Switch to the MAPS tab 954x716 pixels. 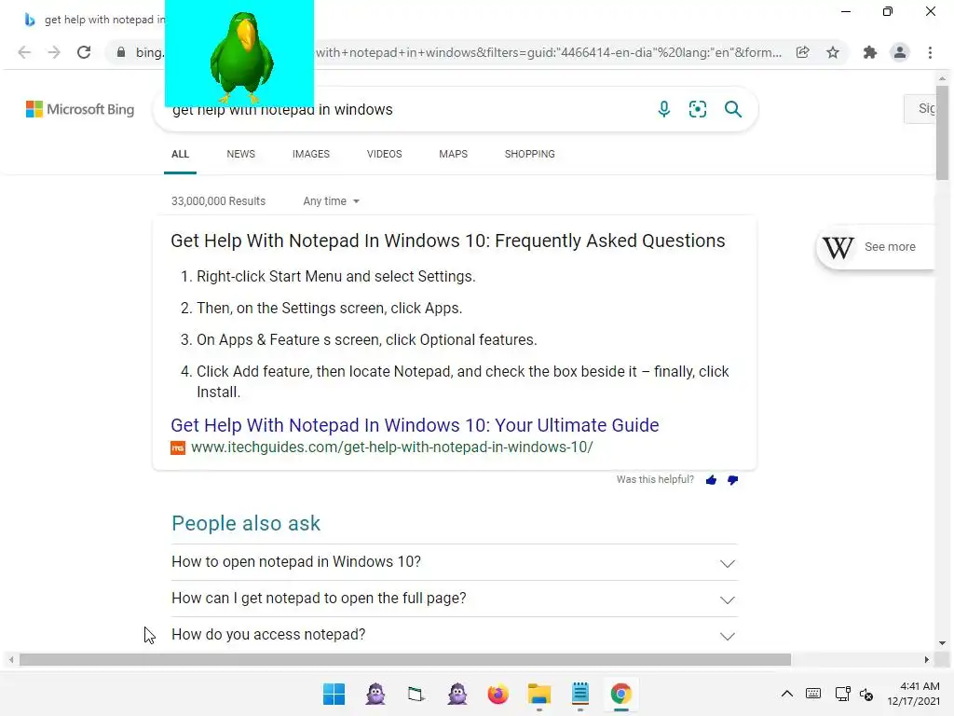[x=454, y=154]
